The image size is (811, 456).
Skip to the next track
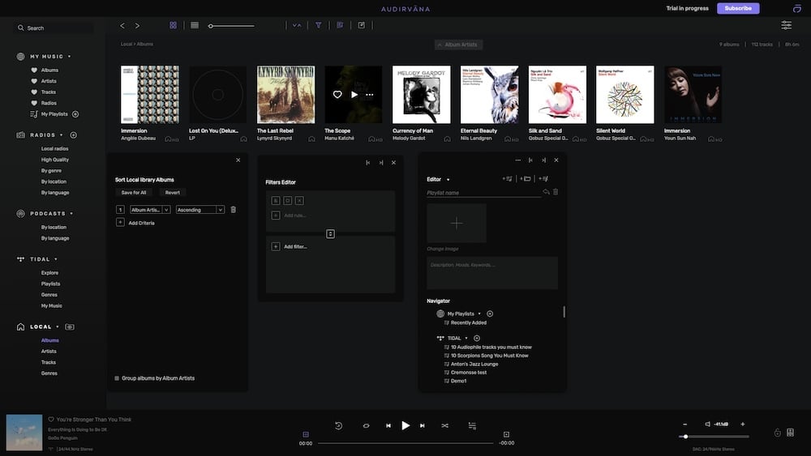(423, 425)
